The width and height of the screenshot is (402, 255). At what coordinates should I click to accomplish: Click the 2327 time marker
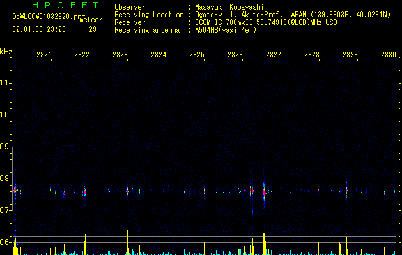(274, 54)
